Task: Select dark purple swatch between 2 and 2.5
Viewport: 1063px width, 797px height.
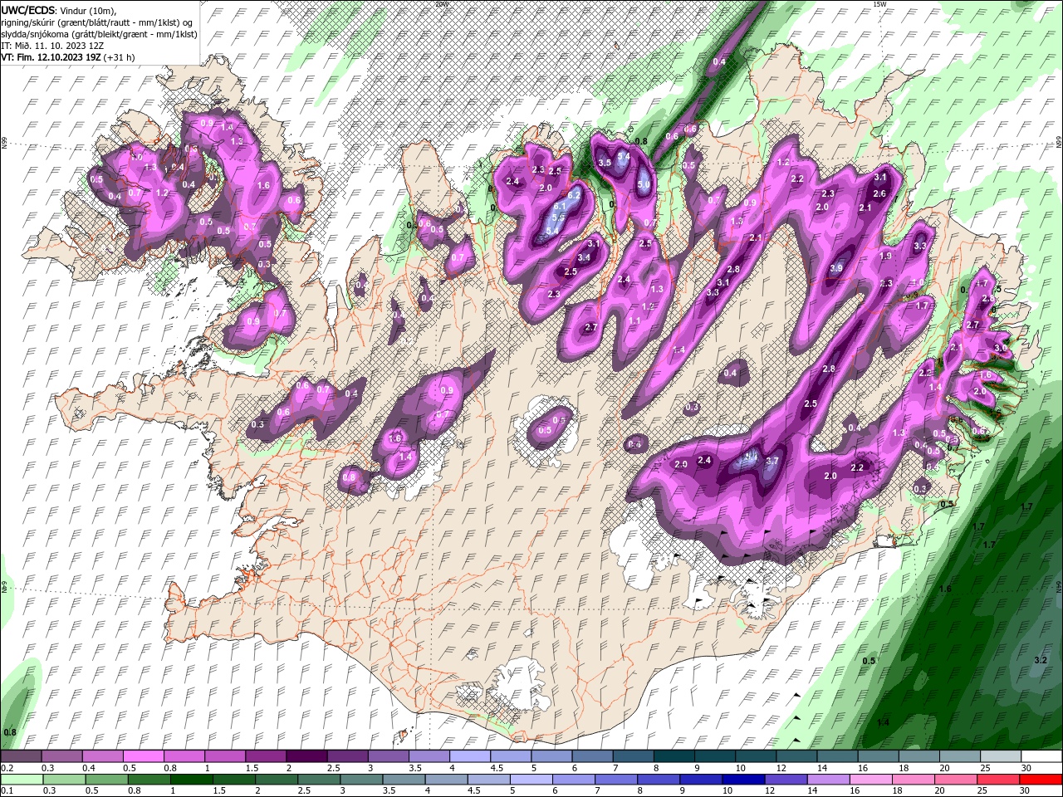Action: coord(306,755)
